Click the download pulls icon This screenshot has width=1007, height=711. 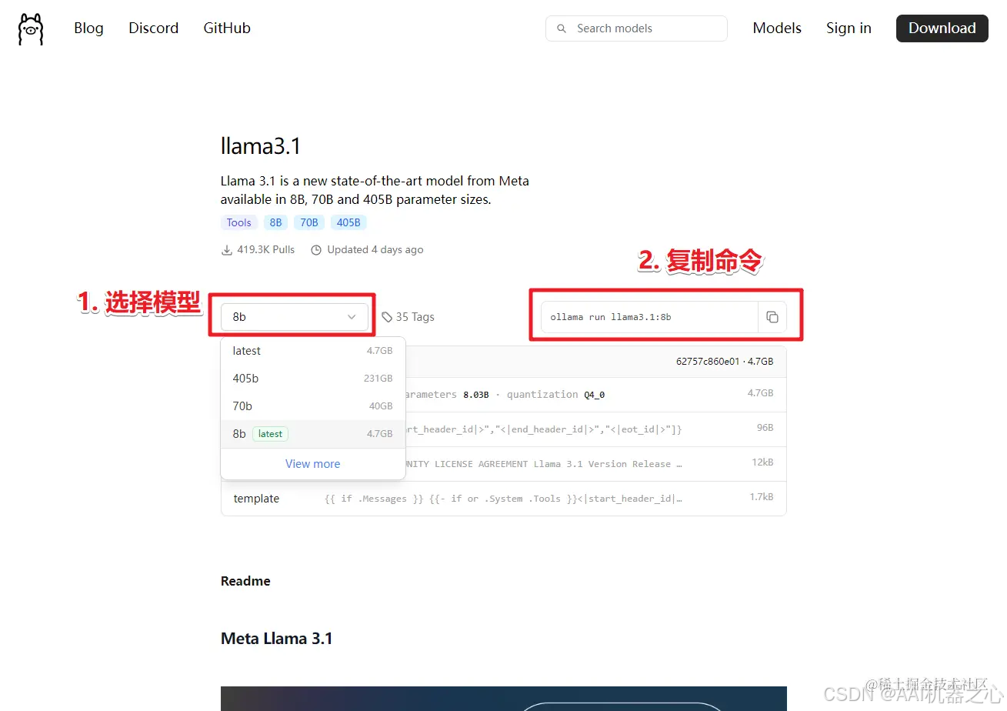[227, 250]
